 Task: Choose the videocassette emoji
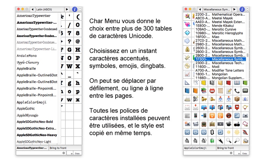[220, 124]
